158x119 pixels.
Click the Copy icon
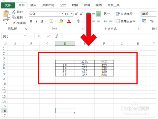click(x=14, y=17)
